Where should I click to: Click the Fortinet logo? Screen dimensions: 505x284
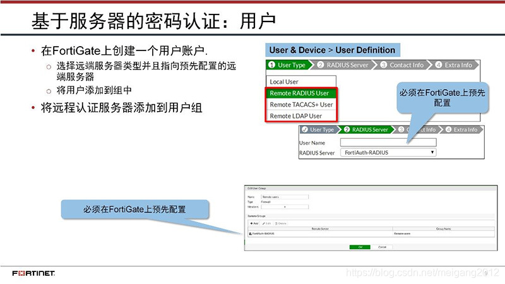pos(33,273)
